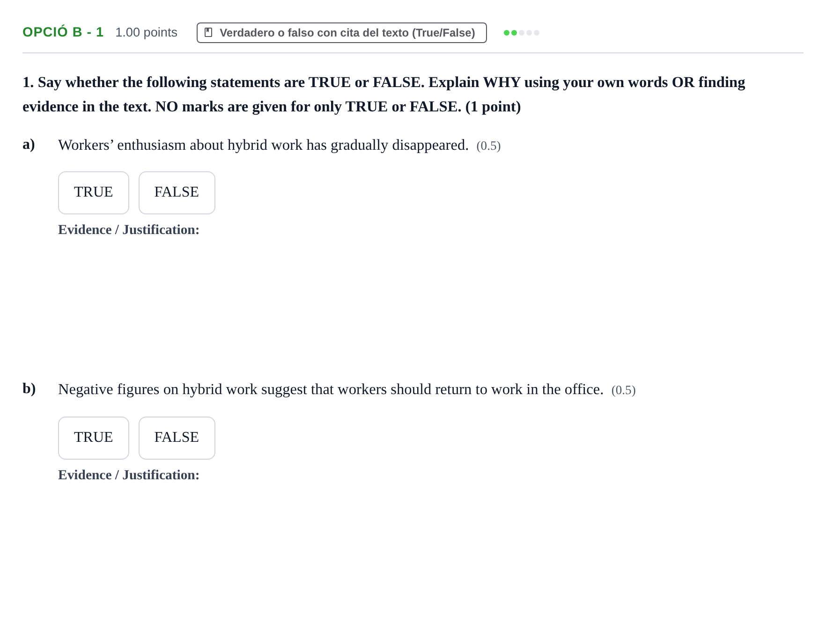
Task: Choose TRUE for statement b
Action: point(94,438)
